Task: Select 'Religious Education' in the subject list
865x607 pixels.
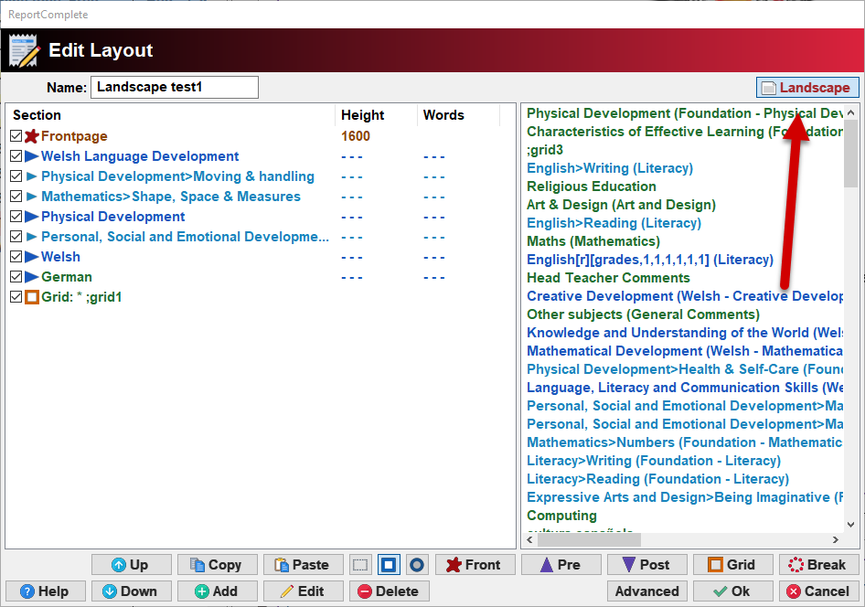Action: [x=592, y=186]
